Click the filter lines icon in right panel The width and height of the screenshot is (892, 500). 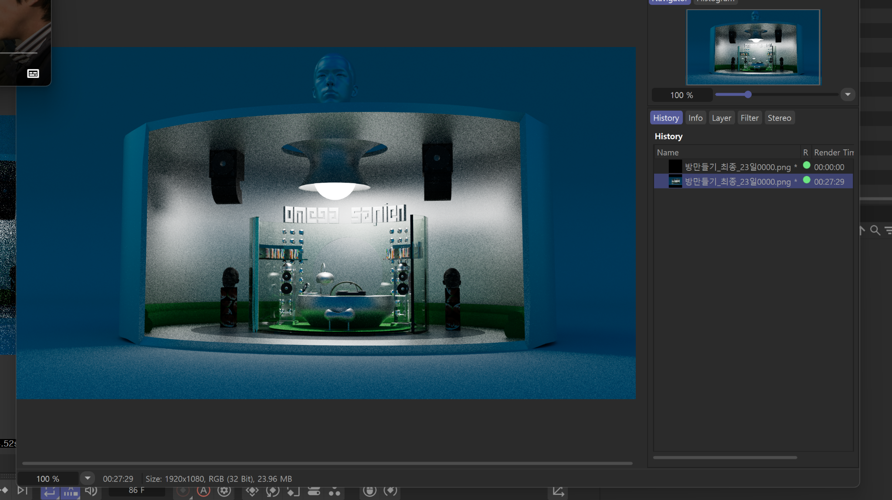[888, 230]
